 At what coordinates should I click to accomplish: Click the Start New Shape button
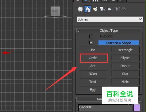tap(119, 43)
